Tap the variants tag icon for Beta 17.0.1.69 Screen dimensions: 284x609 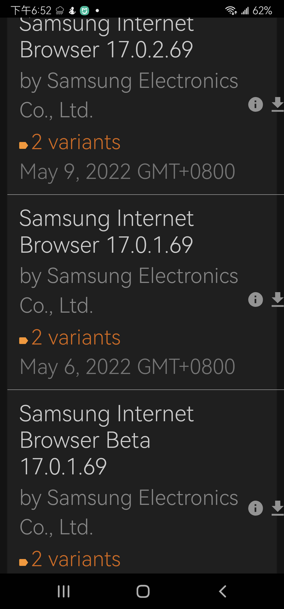click(24, 562)
